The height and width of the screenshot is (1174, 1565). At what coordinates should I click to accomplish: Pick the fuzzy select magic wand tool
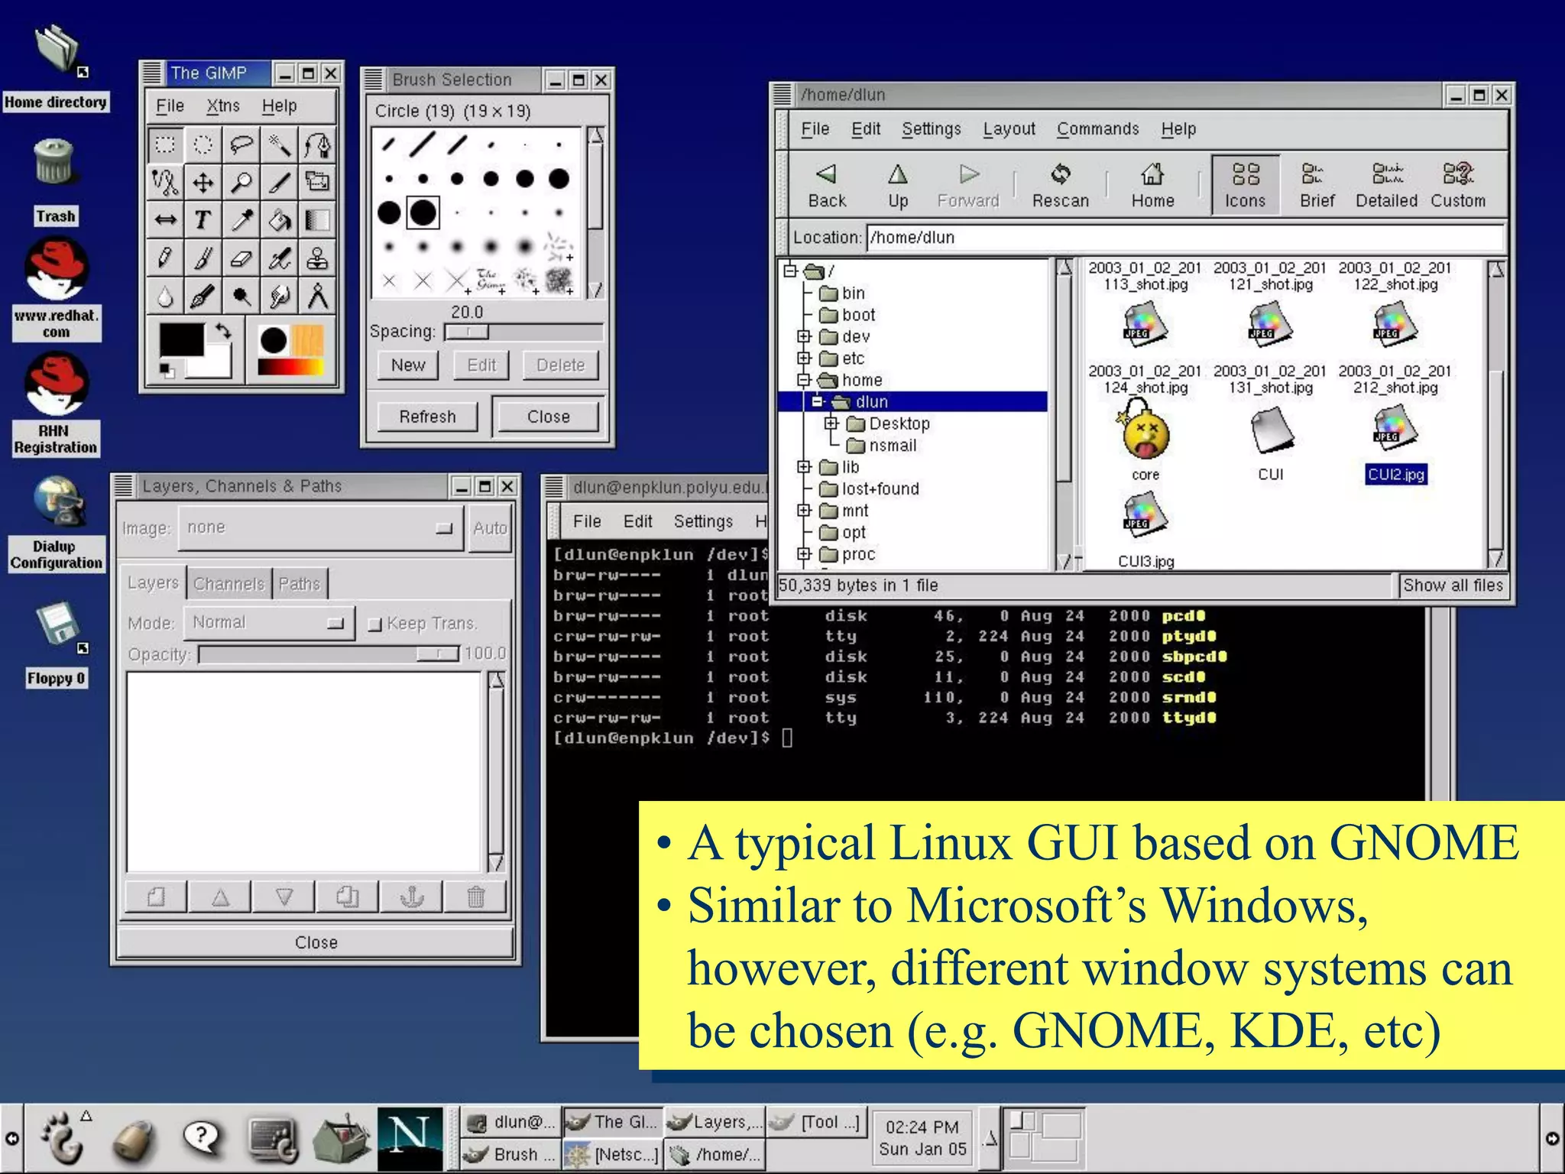pyautogui.click(x=280, y=144)
